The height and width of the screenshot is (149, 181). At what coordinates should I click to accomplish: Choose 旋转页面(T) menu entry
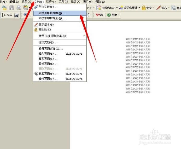pos(60,79)
